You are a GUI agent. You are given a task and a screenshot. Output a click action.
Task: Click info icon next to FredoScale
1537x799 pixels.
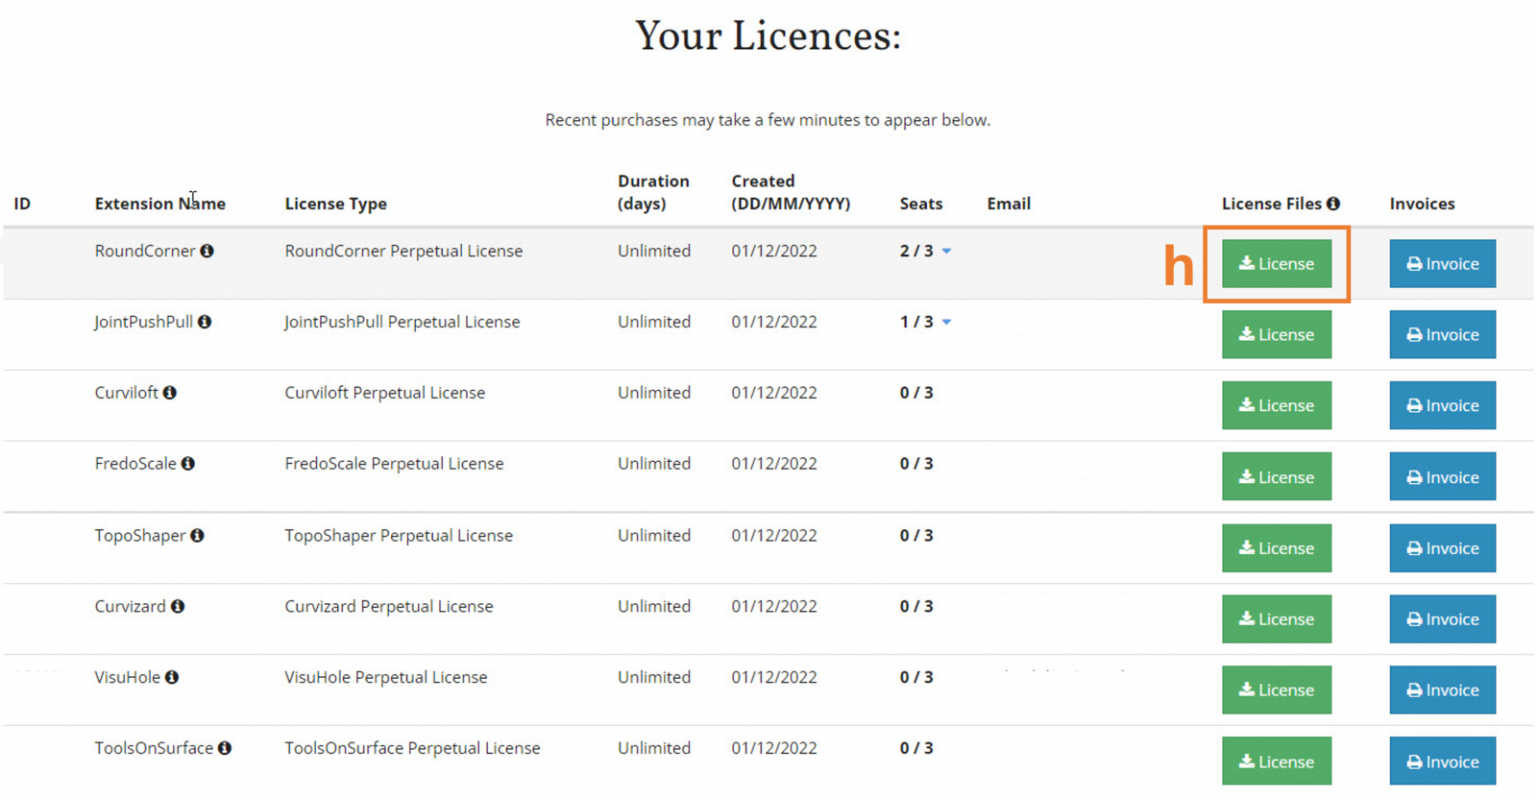tap(188, 464)
